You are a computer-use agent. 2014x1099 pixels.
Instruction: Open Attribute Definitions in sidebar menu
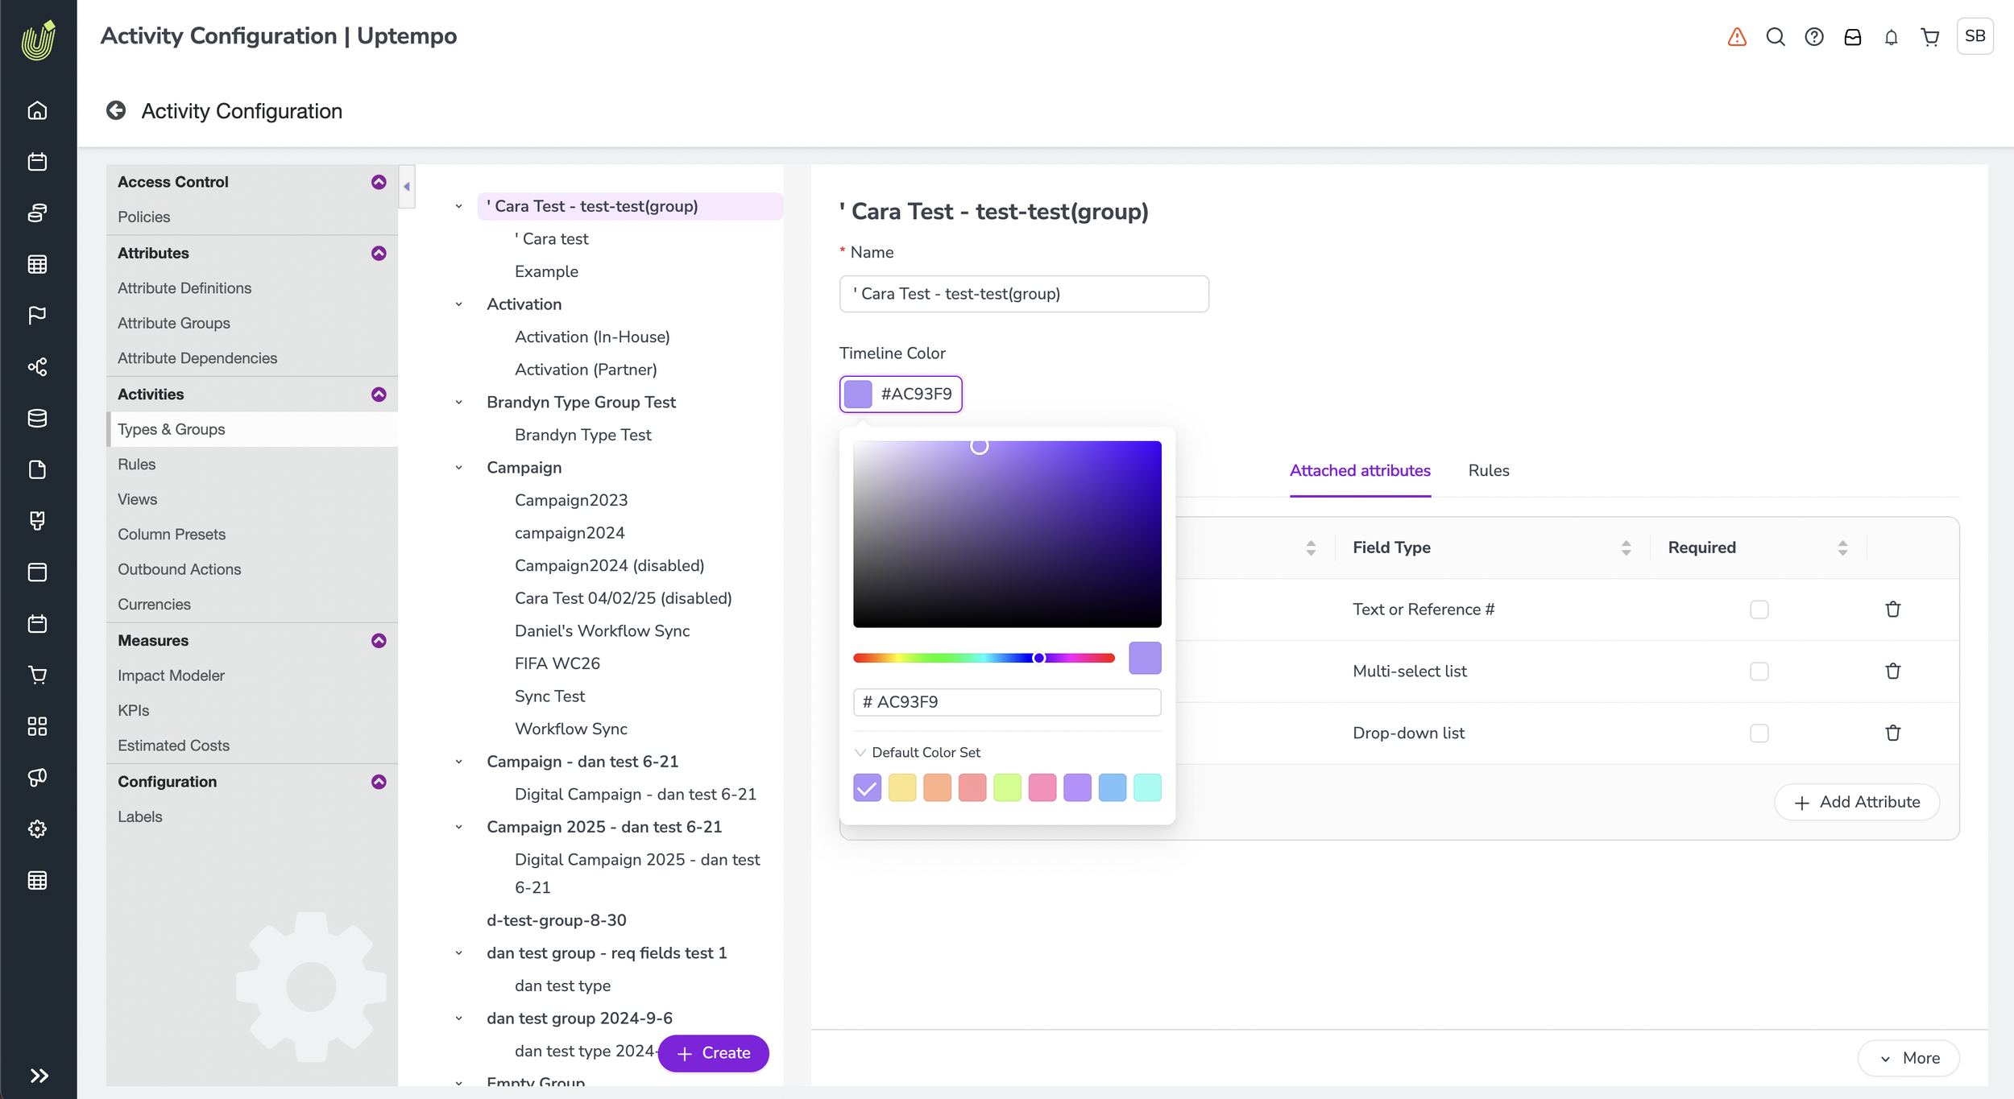point(184,287)
